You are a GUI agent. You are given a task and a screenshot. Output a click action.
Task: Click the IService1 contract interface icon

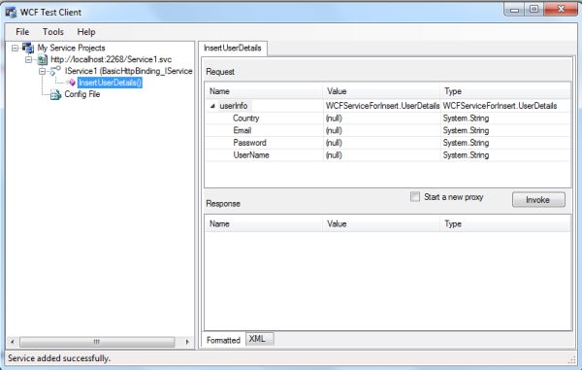pos(55,71)
